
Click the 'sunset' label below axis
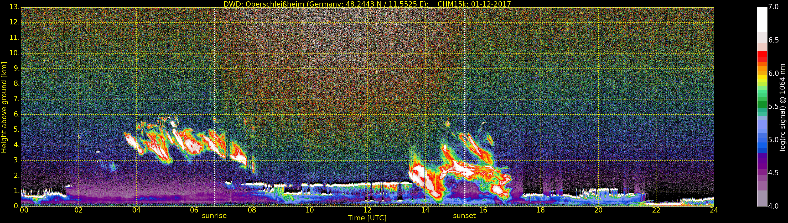click(x=464, y=216)
